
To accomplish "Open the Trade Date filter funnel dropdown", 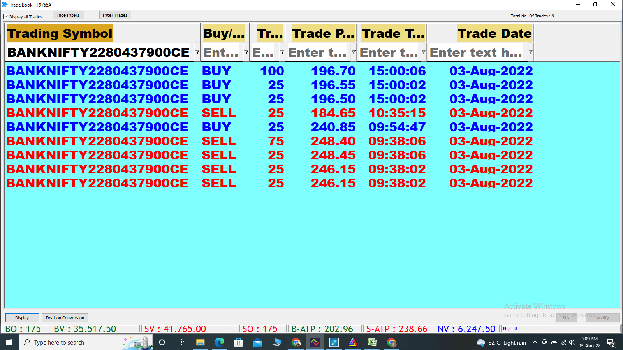I will [x=531, y=52].
